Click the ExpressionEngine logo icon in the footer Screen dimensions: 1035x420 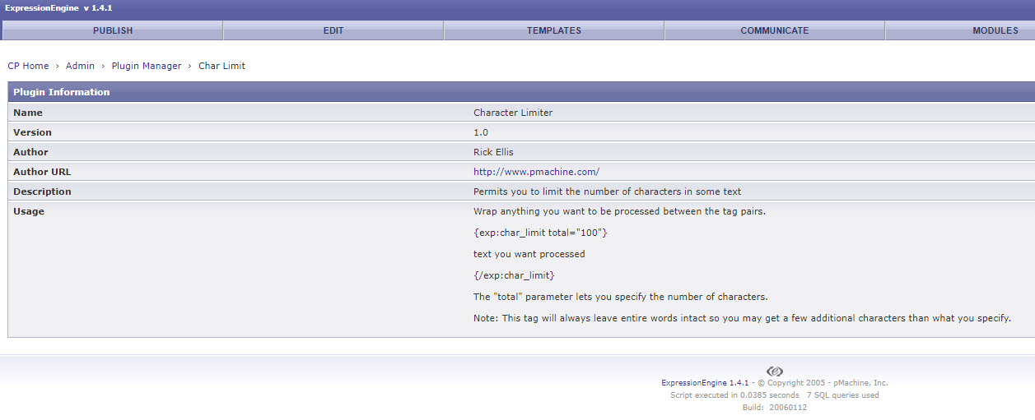774,372
